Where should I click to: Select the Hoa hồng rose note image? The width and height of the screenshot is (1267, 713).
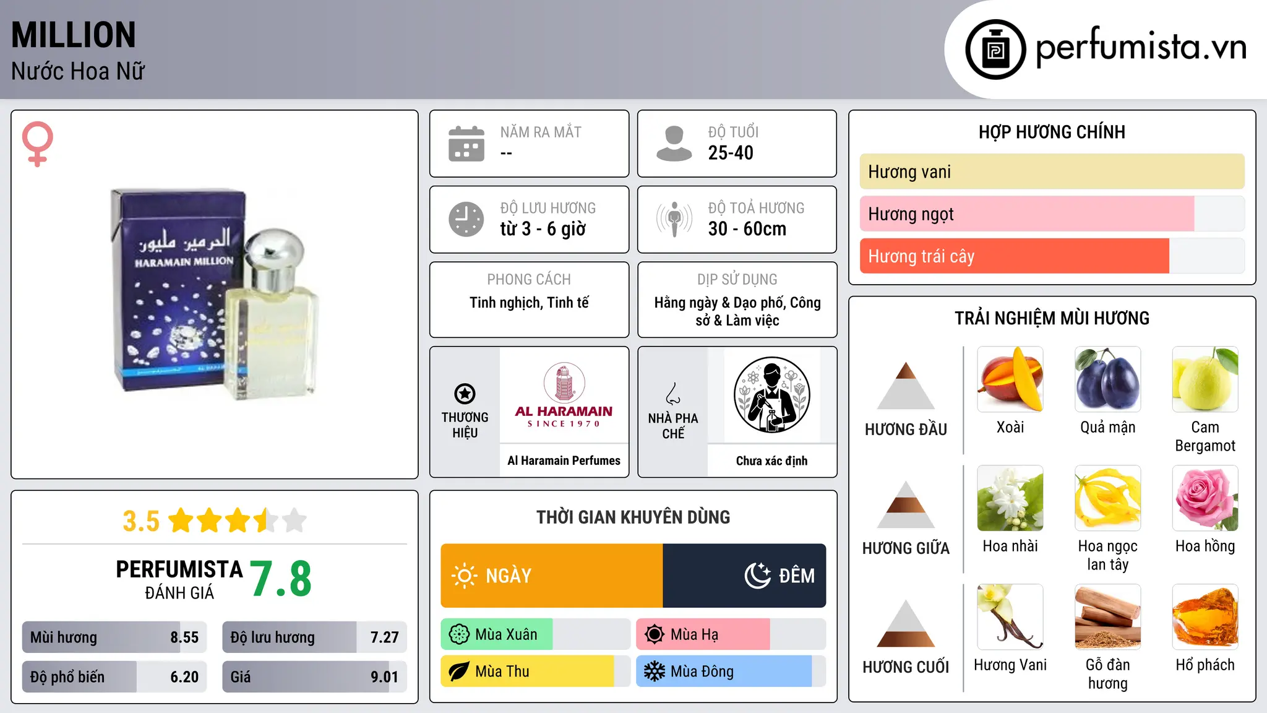[x=1205, y=498]
